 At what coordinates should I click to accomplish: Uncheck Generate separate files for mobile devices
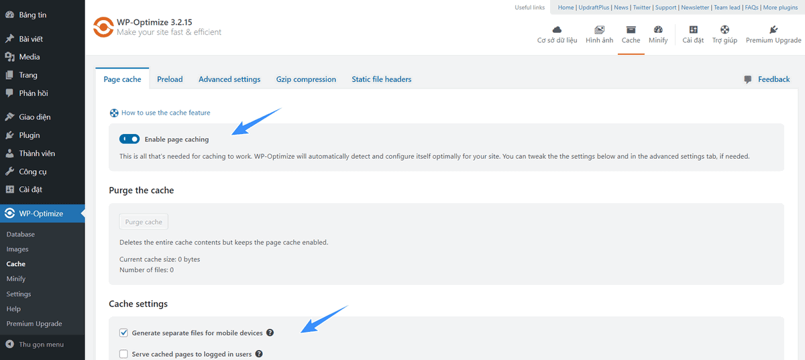(x=123, y=333)
